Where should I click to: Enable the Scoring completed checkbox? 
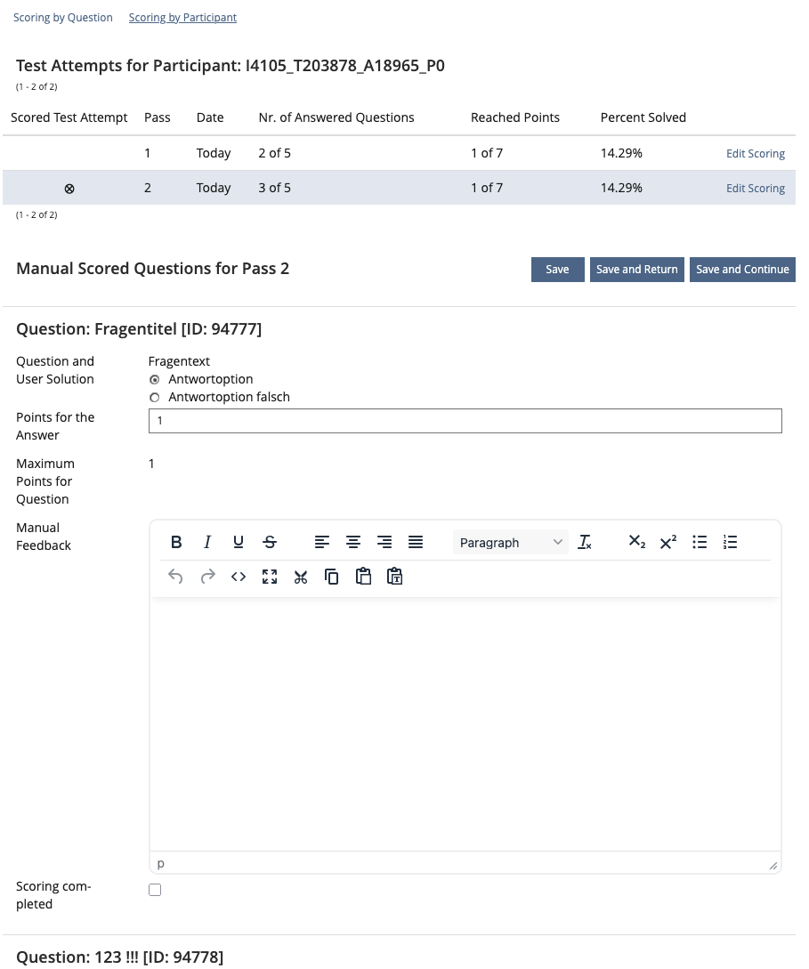click(x=155, y=889)
